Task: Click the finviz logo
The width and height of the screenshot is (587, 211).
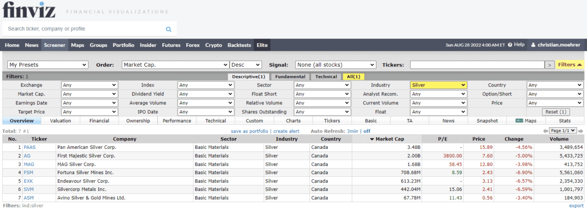Action: [x=28, y=9]
